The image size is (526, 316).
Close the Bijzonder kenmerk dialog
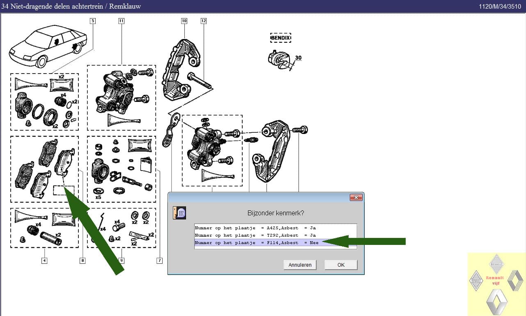356,198
